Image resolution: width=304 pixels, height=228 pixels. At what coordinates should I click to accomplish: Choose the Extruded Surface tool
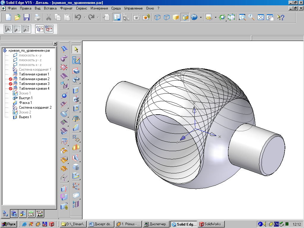[x=64, y=76]
